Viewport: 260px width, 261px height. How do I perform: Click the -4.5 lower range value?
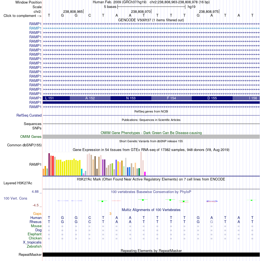36,205
